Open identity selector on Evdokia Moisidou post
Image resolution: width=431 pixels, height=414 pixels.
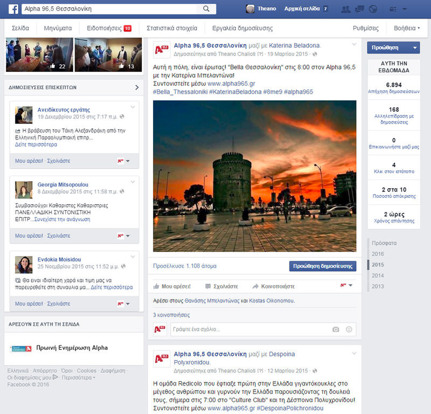pyautogui.click(x=124, y=303)
